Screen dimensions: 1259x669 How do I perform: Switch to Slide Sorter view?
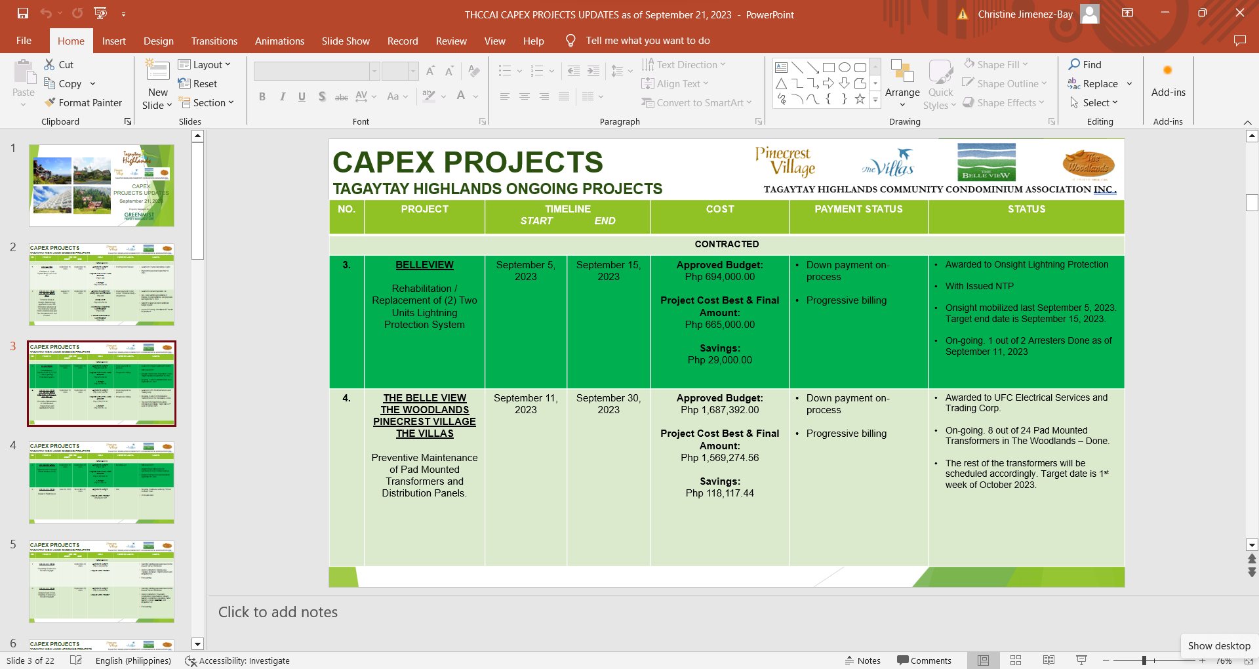point(1016,660)
